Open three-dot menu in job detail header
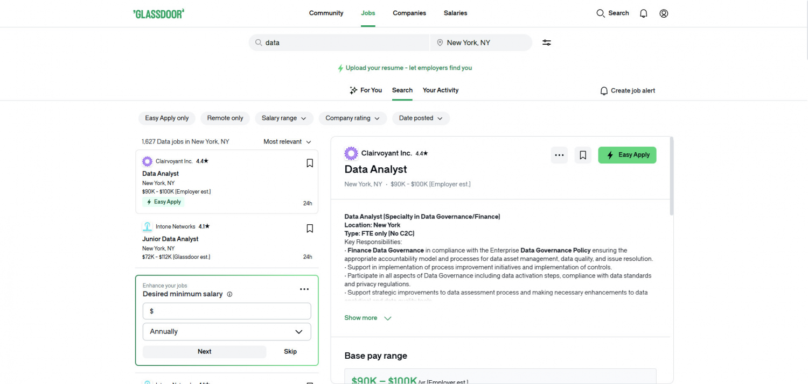Image resolution: width=808 pixels, height=384 pixels. pos(559,155)
